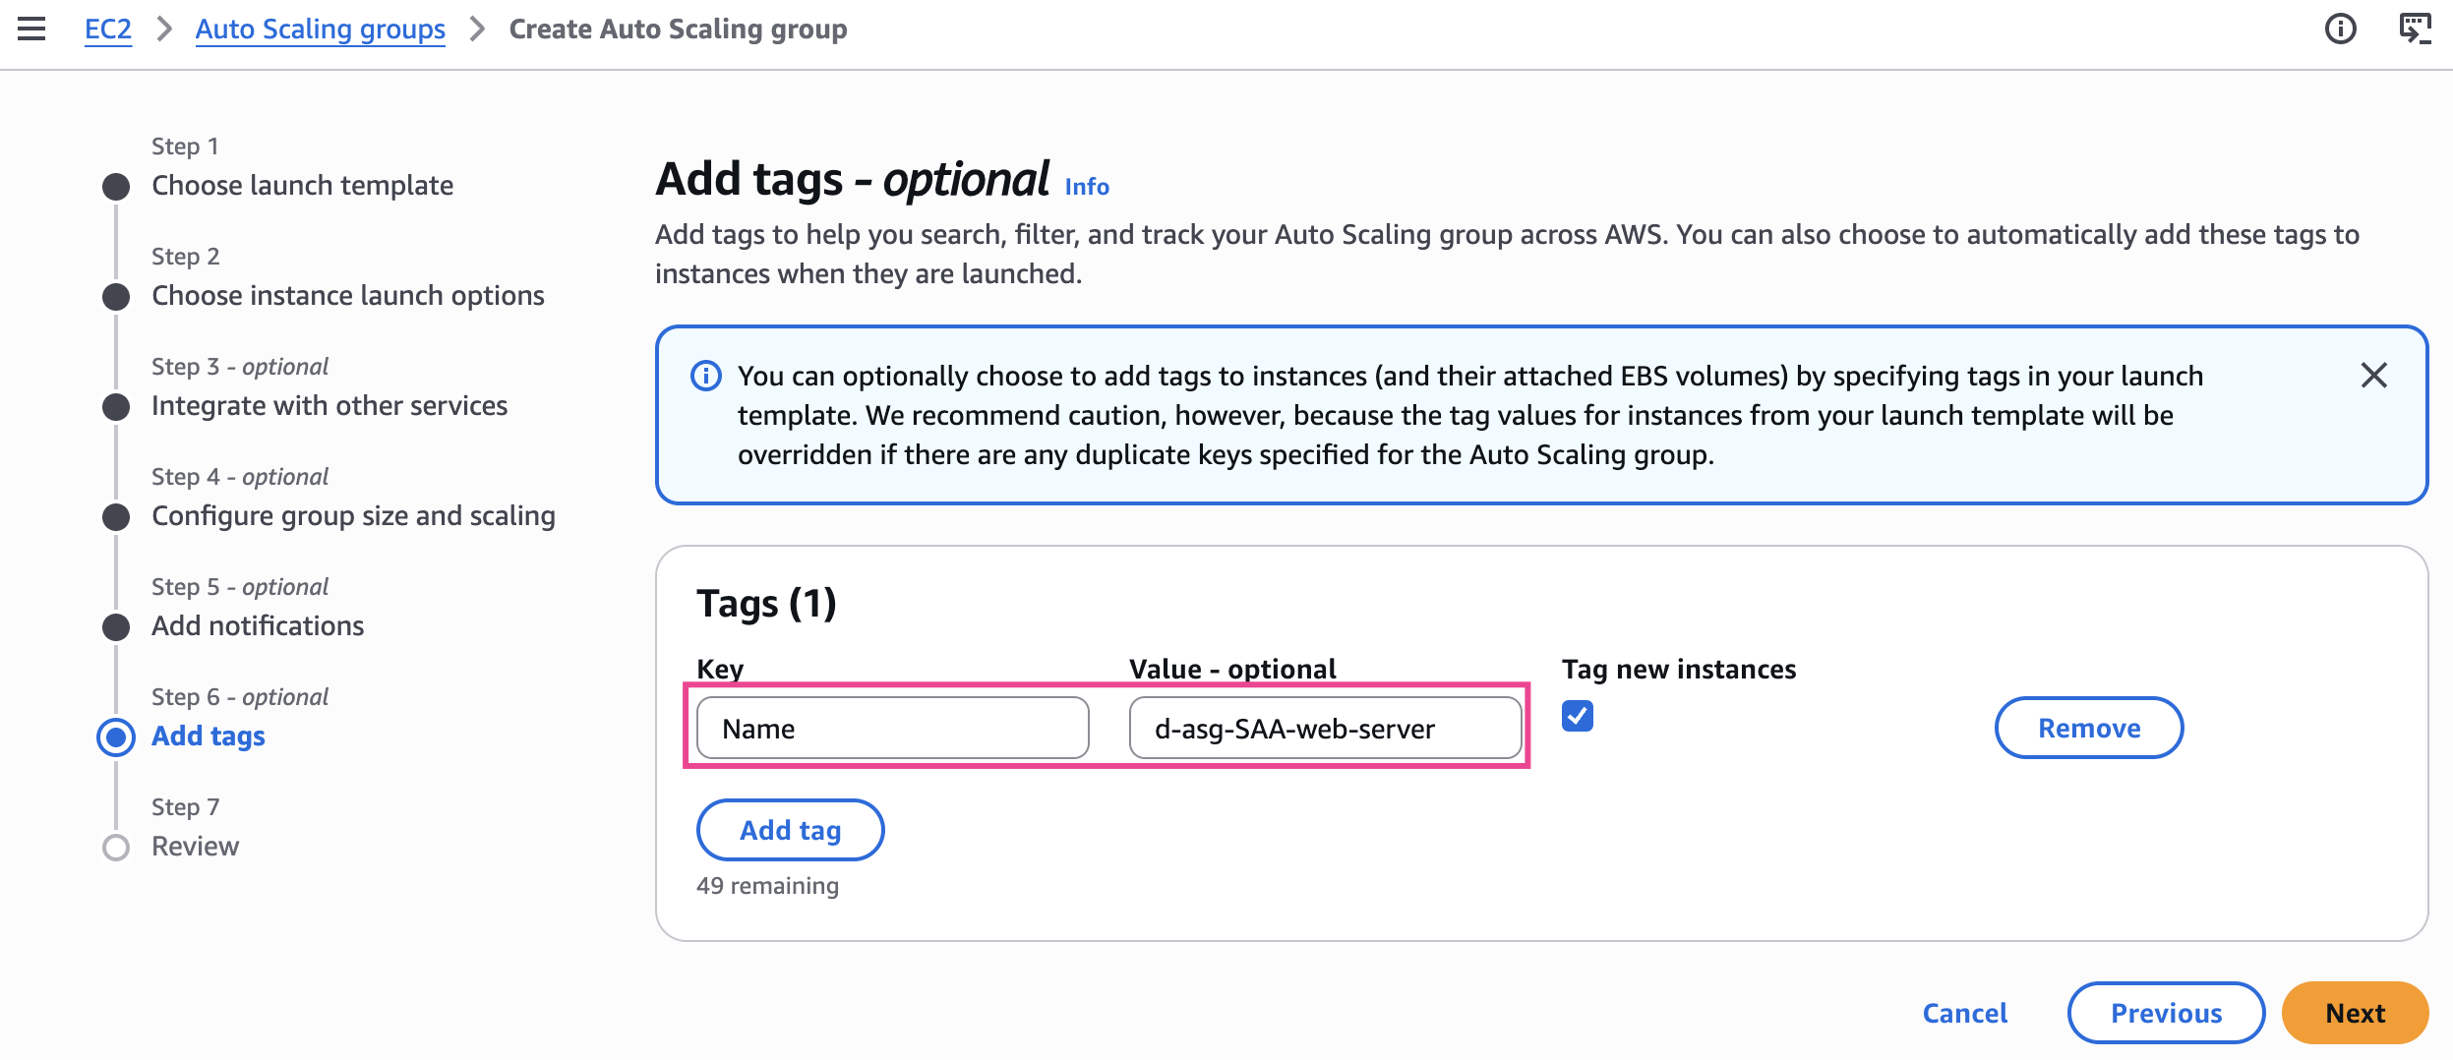2453x1060 pixels.
Task: Click the tag Key input field
Action: [891, 729]
